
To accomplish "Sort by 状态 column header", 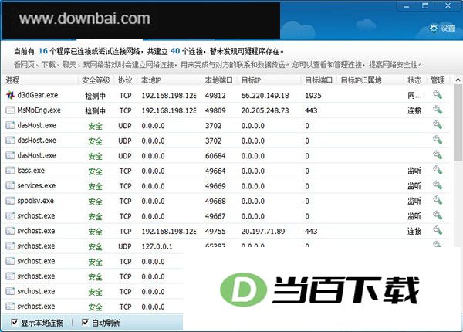I will click(414, 80).
